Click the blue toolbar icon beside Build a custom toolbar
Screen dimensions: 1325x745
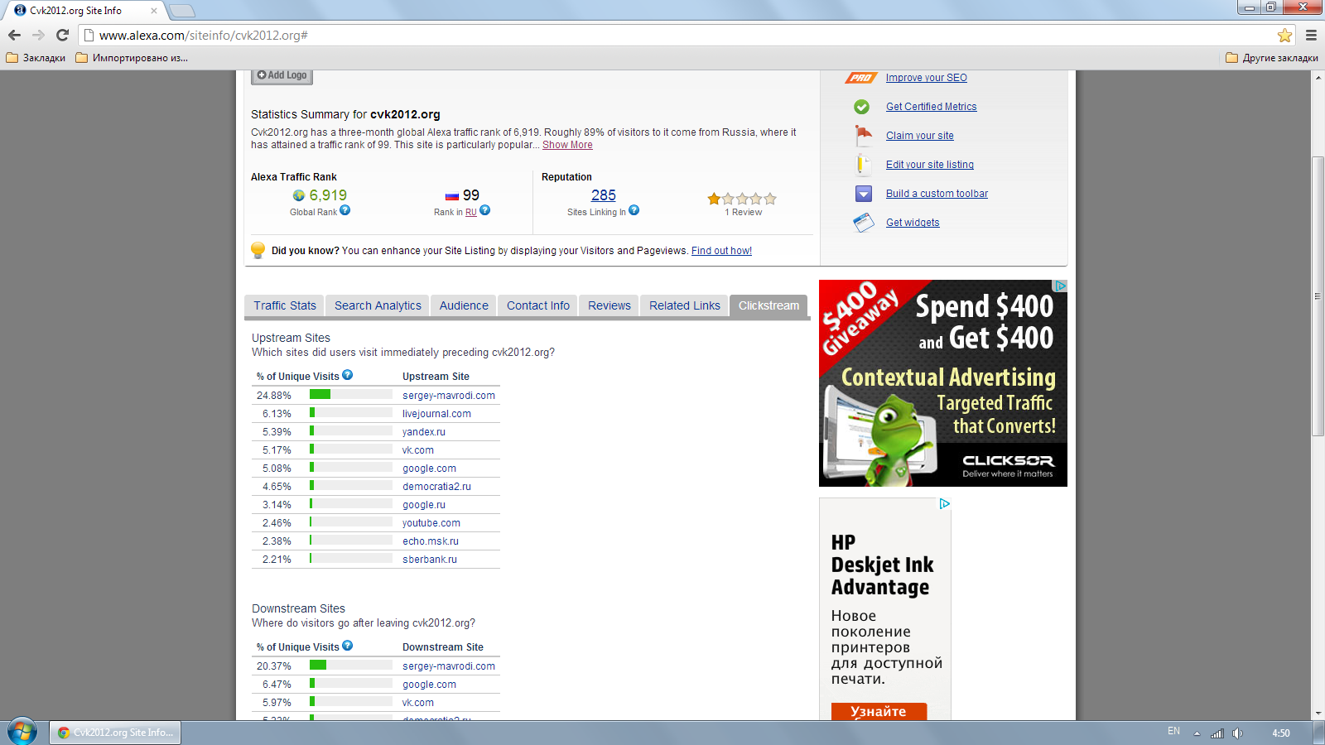[x=864, y=194]
